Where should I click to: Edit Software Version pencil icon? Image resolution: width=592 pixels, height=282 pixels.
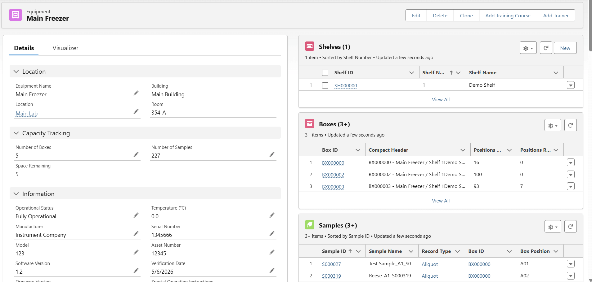point(136,271)
